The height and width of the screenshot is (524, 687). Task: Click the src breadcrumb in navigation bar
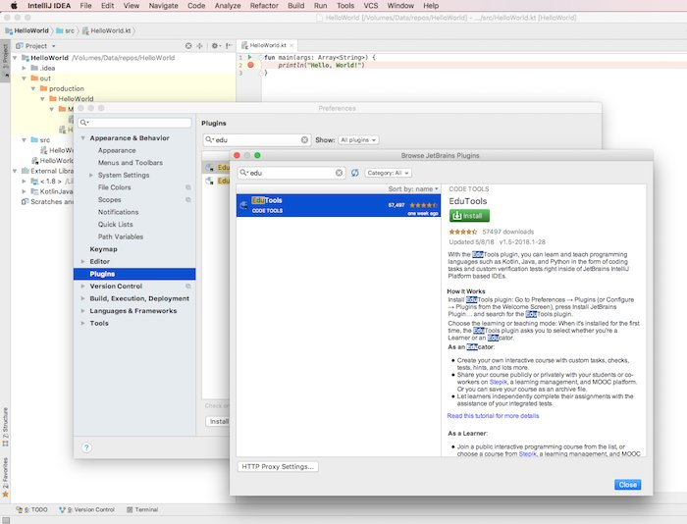[66, 30]
